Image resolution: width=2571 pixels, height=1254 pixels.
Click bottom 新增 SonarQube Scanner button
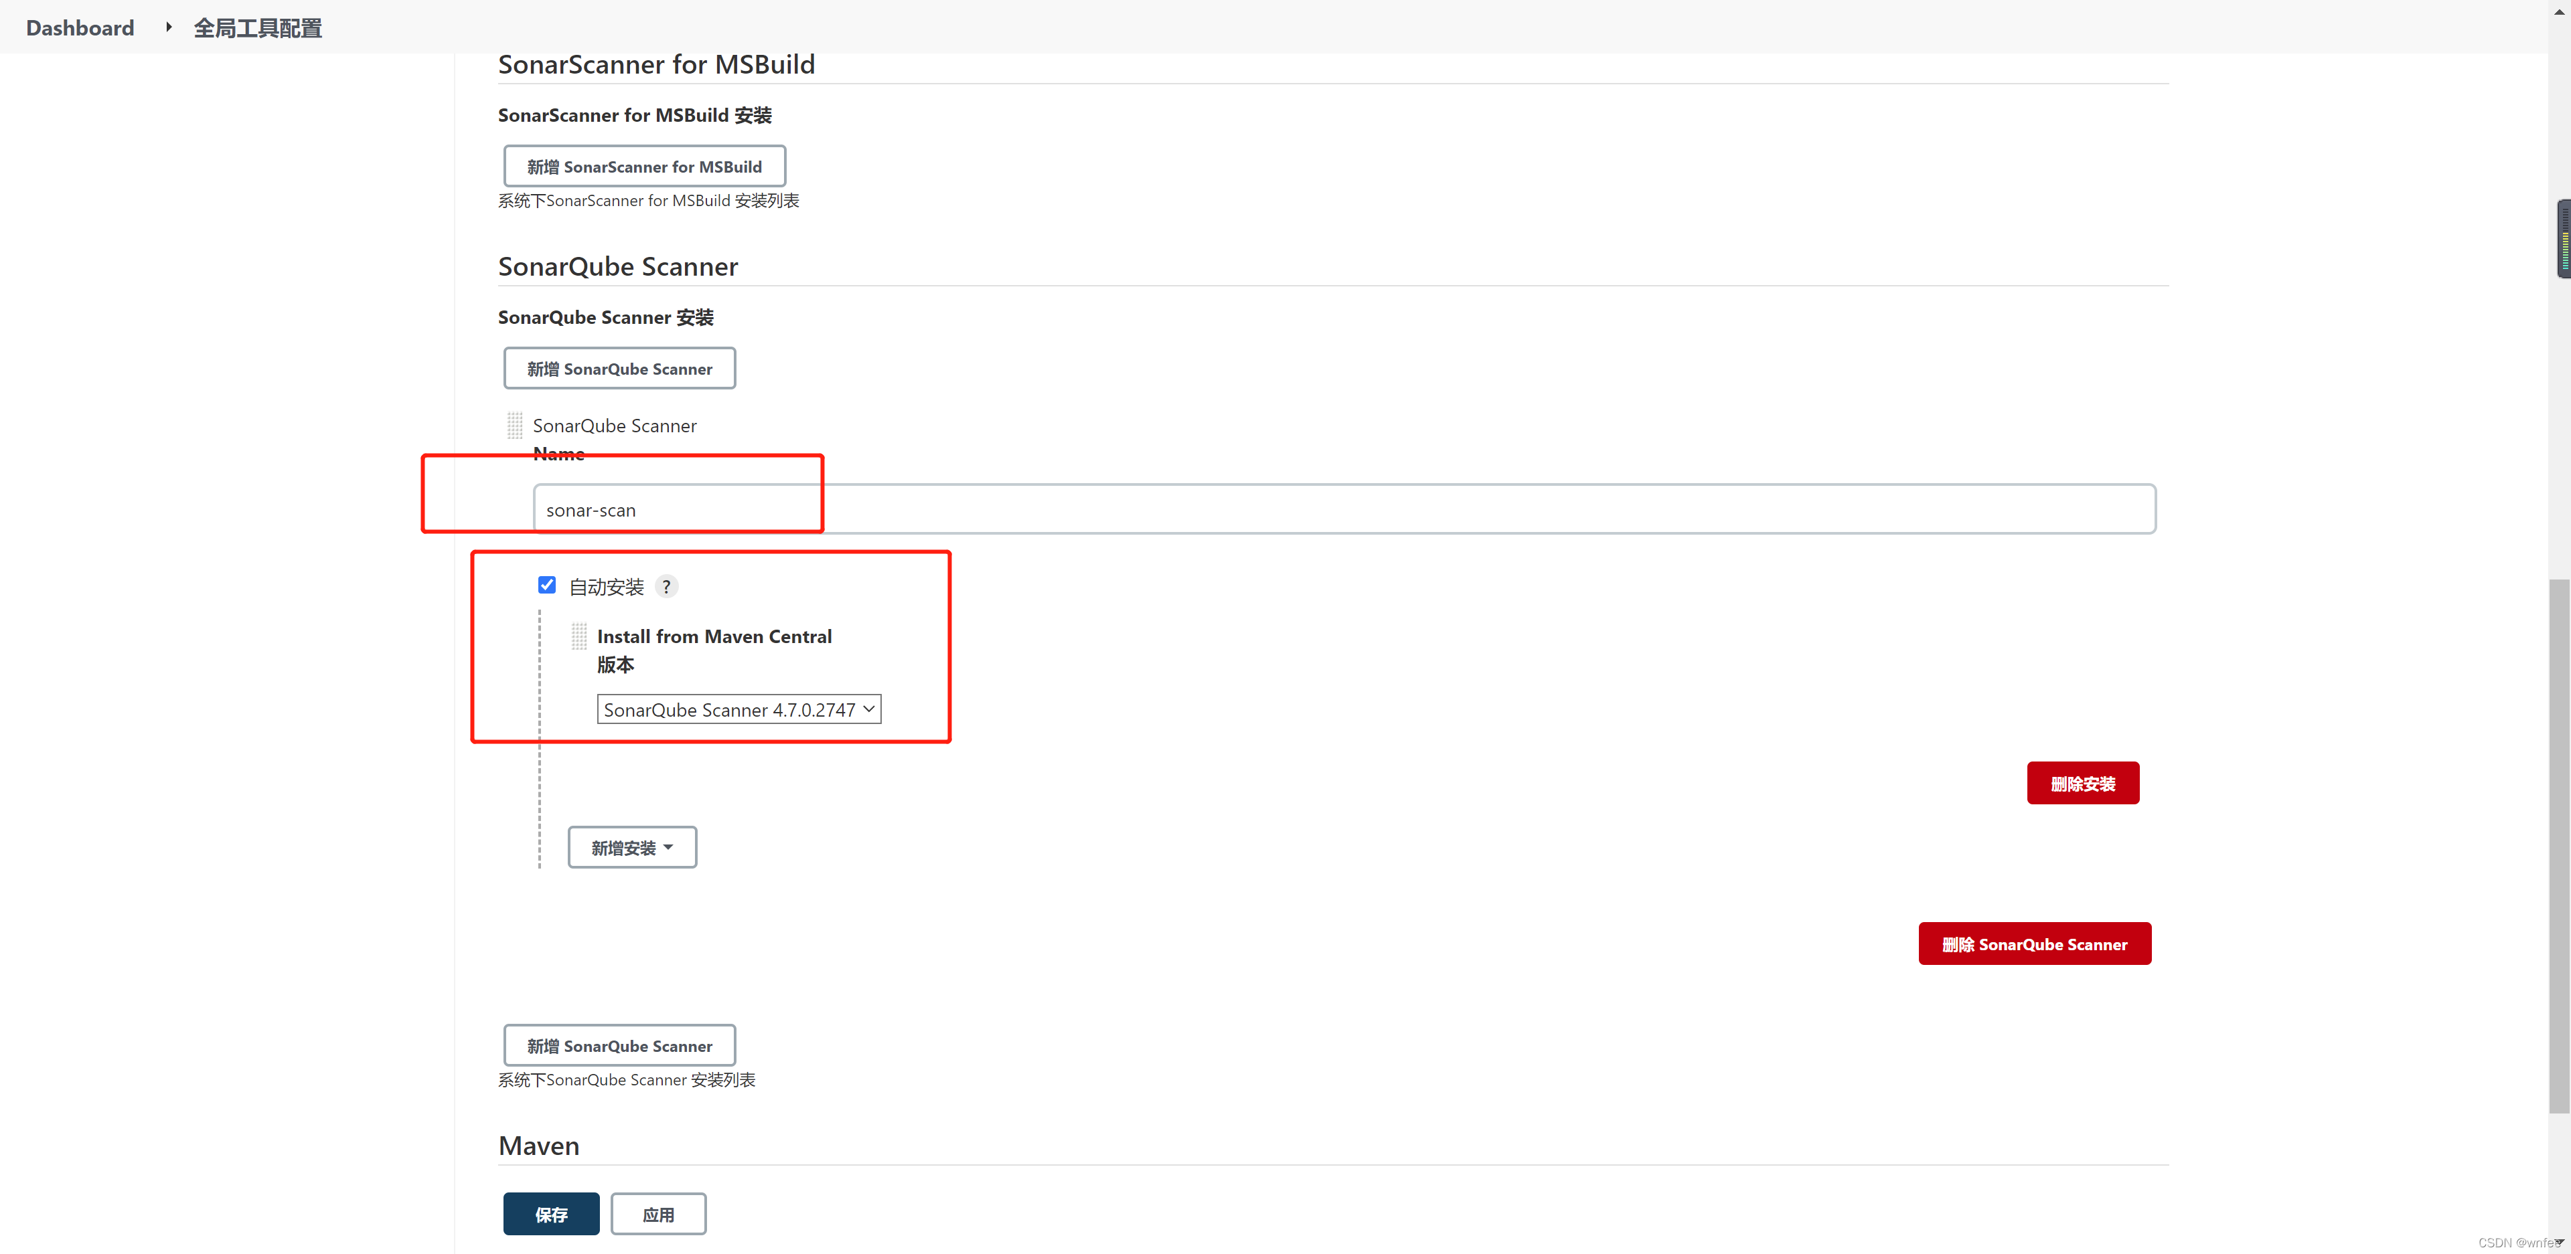tap(619, 1045)
